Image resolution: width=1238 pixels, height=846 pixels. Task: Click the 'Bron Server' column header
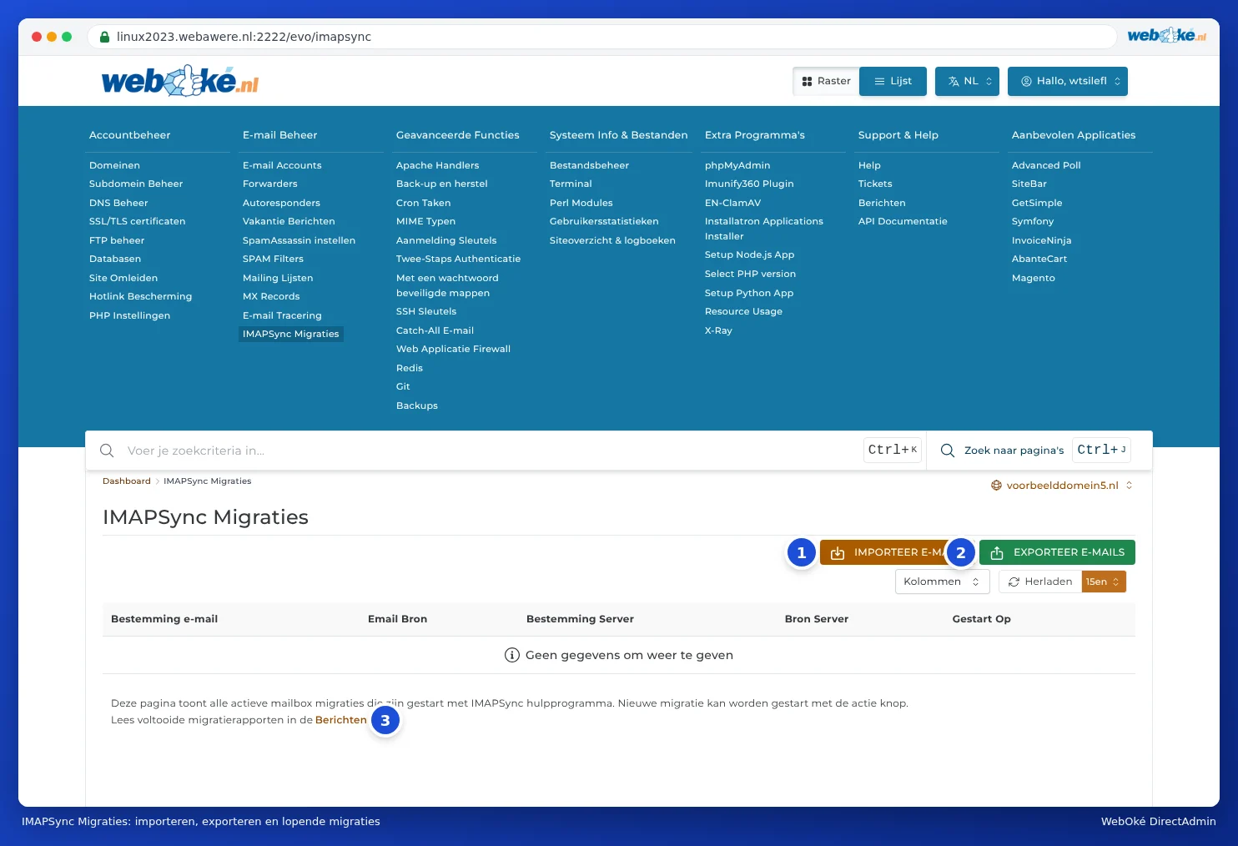816,619
